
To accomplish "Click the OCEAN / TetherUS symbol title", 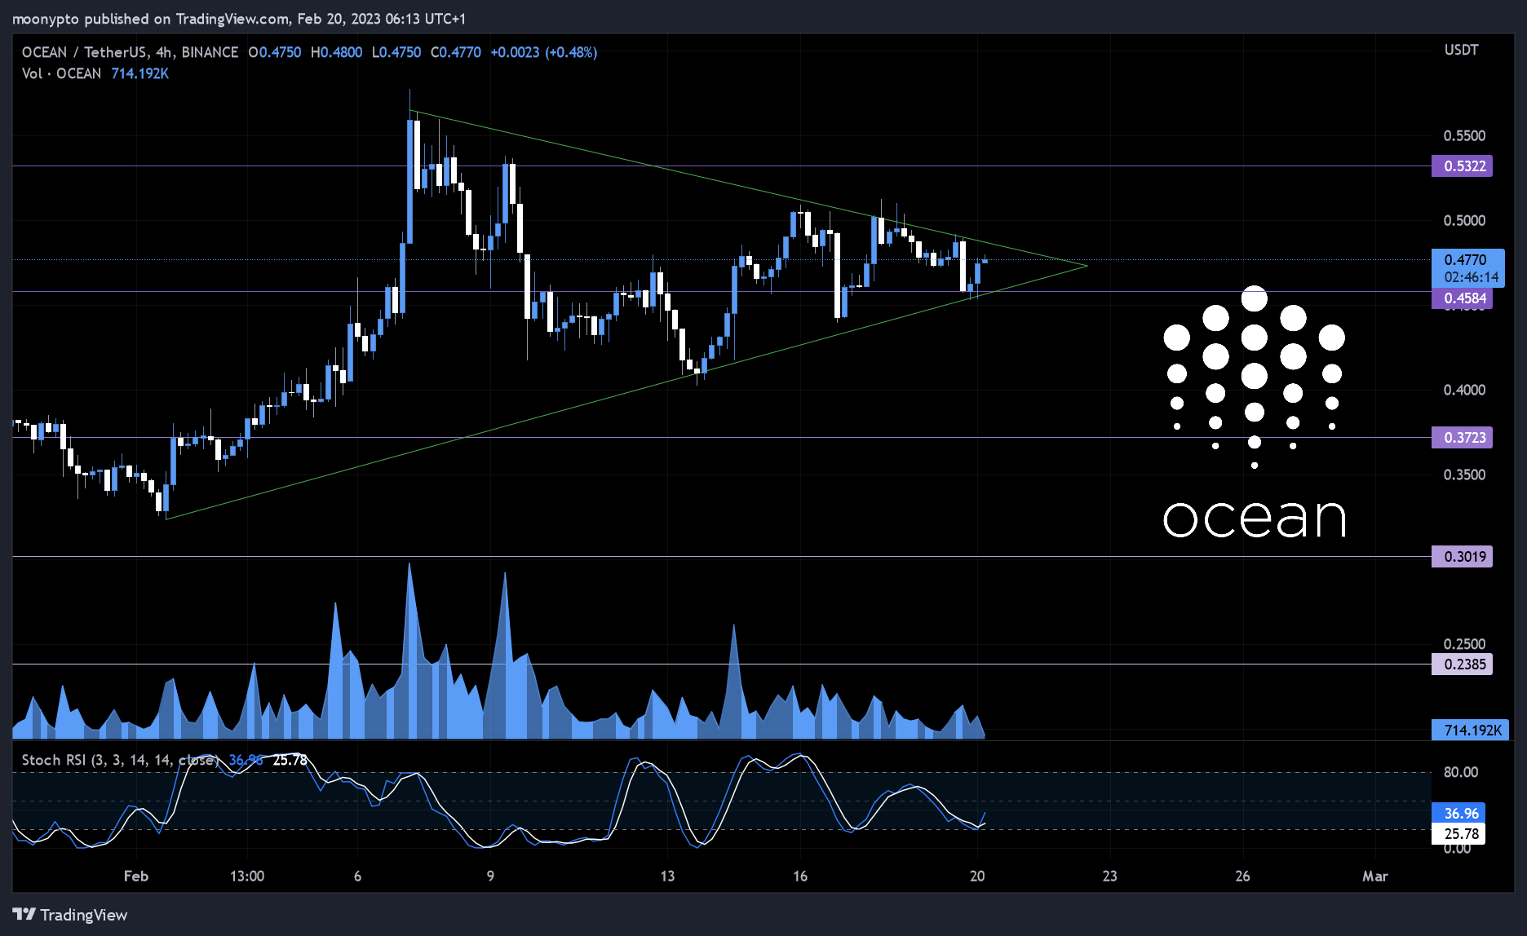I will pos(130,52).
